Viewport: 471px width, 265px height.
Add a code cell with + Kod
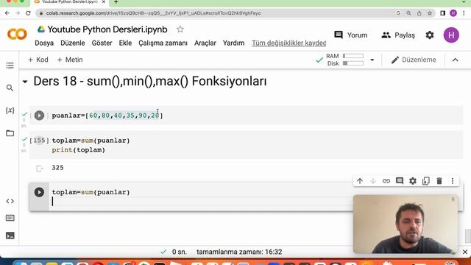tap(38, 60)
